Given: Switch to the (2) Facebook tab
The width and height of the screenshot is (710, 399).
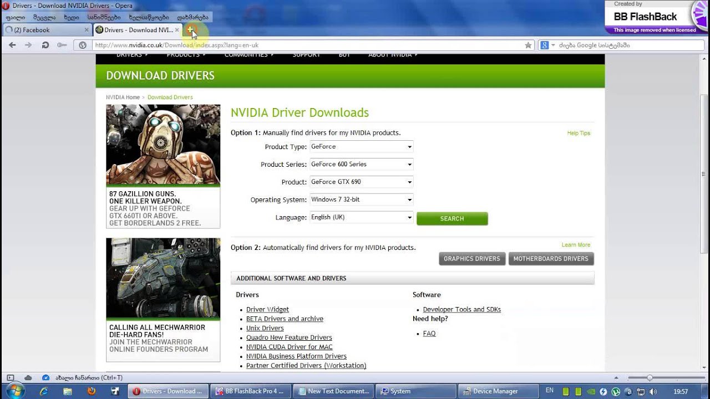Looking at the screenshot, I should pyautogui.click(x=45, y=30).
